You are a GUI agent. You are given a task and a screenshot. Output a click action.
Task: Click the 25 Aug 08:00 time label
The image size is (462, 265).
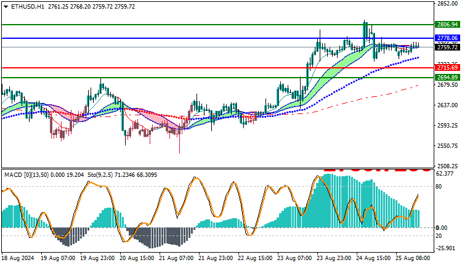[413, 258]
